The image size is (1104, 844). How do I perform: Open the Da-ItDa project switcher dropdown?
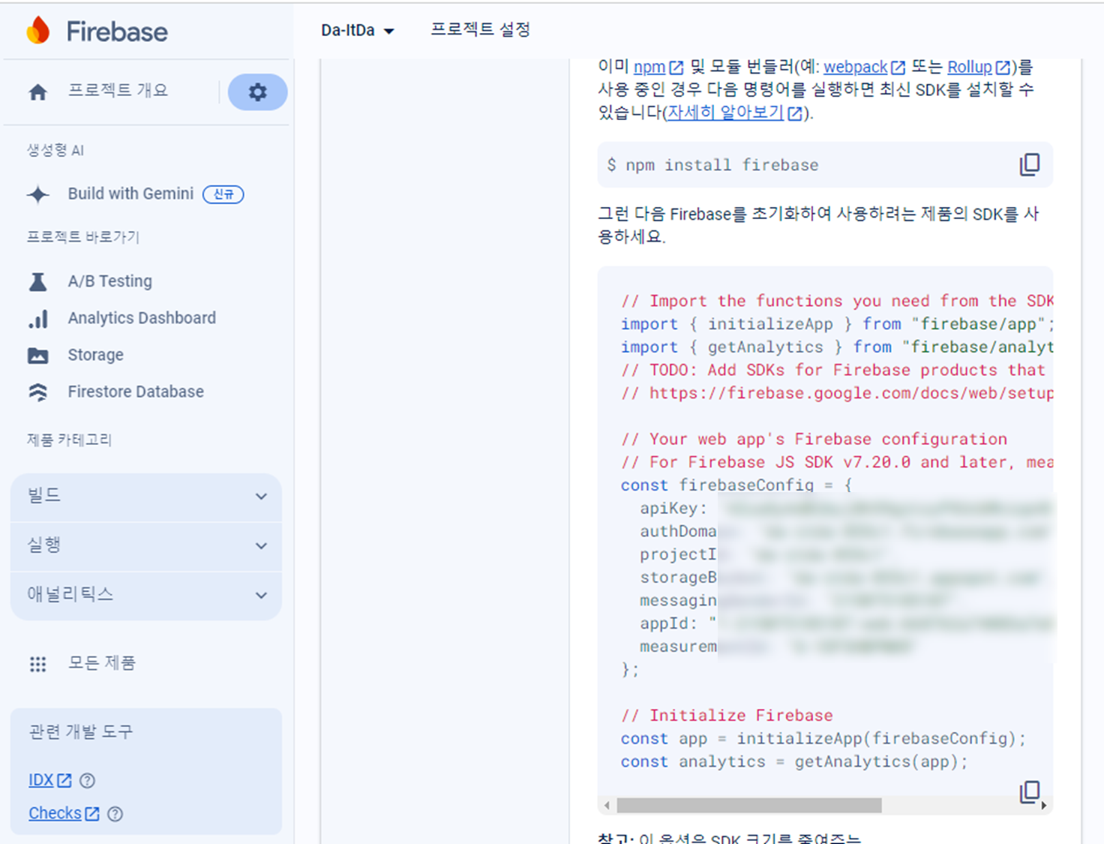click(x=358, y=30)
